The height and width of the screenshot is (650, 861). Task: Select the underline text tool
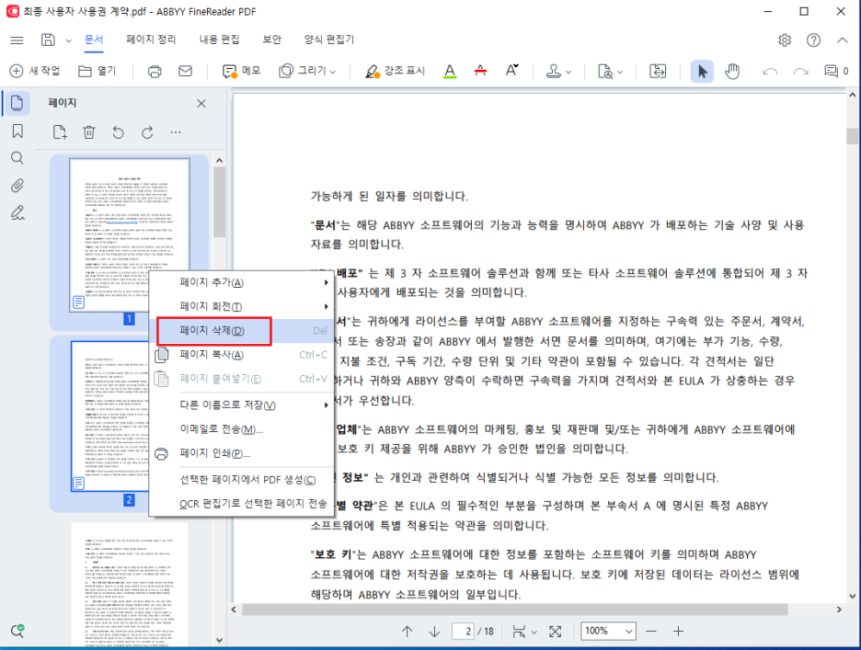(x=450, y=71)
